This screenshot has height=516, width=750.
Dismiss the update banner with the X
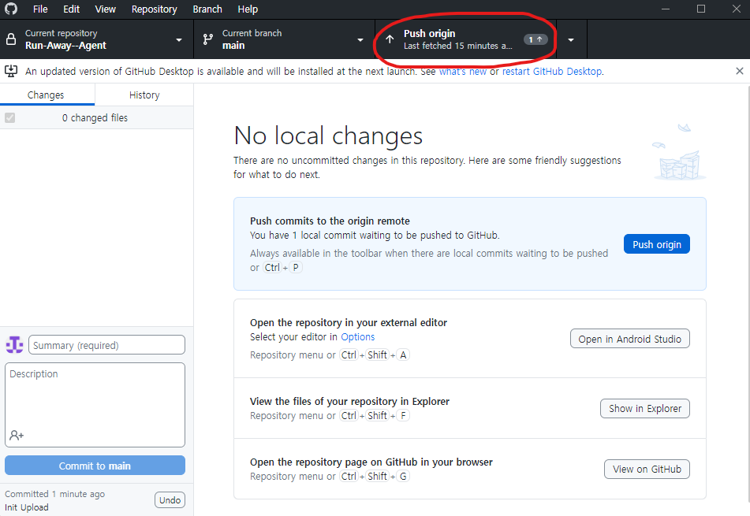pos(740,71)
